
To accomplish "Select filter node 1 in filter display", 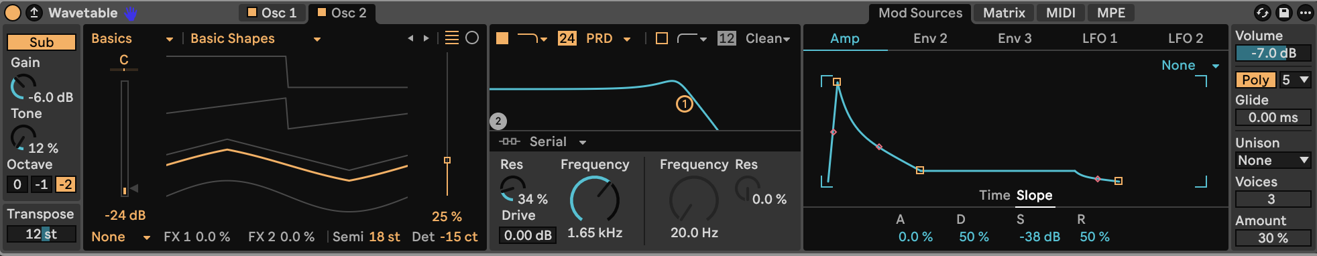I will (684, 104).
